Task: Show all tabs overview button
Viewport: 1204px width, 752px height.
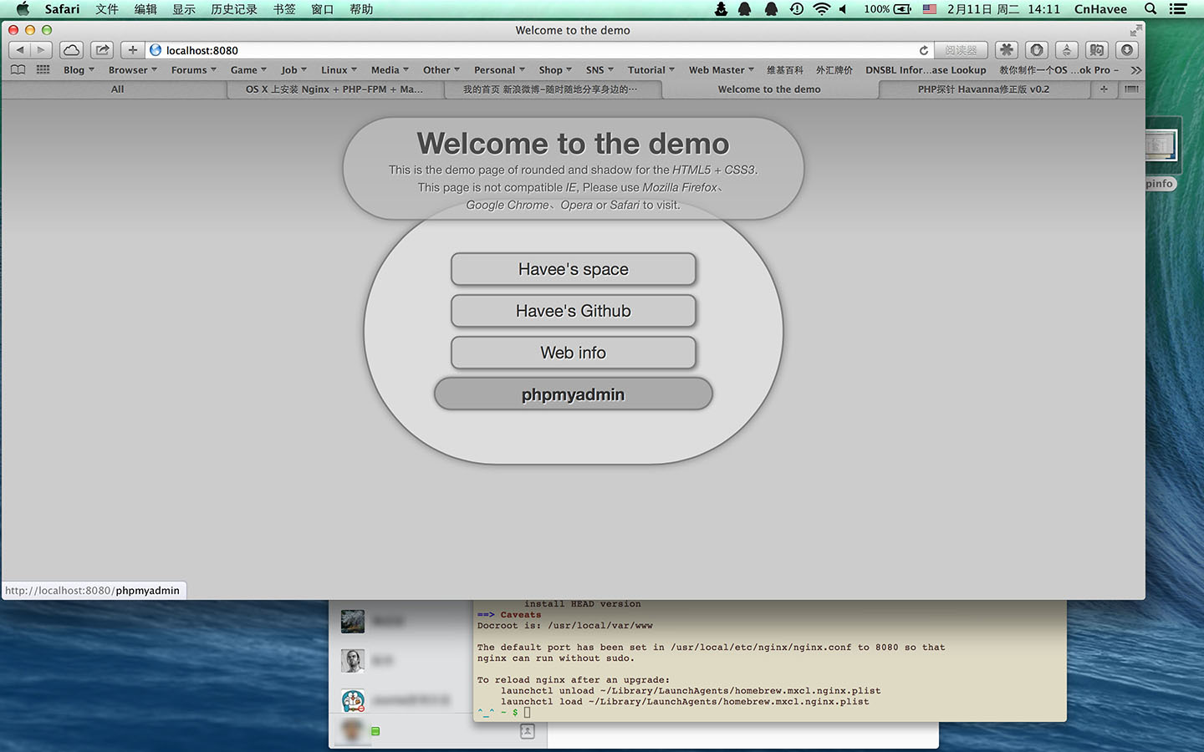Action: [x=1131, y=89]
